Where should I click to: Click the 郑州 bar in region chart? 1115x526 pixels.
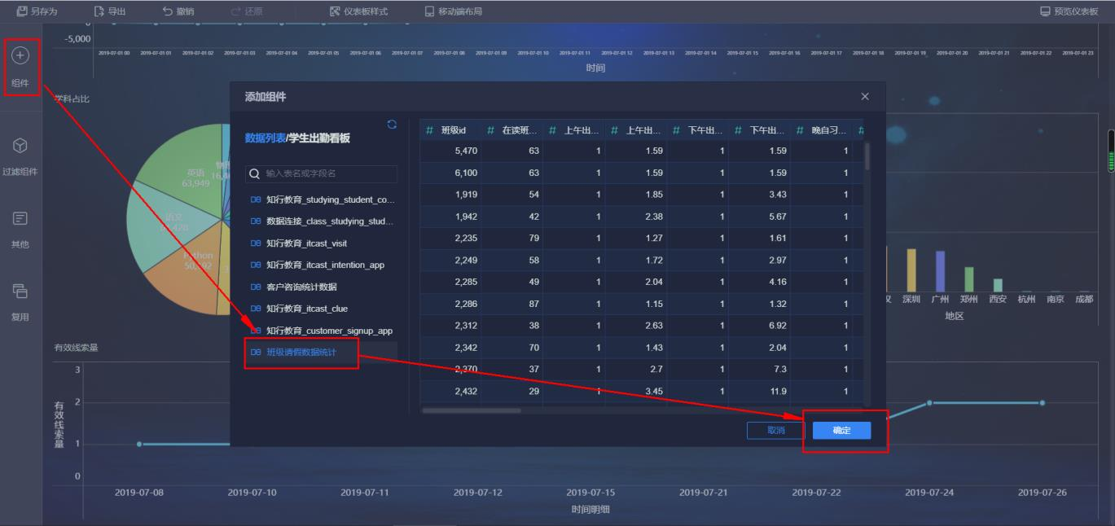point(968,279)
